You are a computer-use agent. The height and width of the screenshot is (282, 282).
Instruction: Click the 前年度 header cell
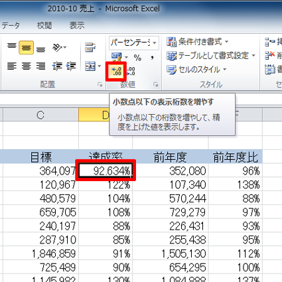(x=171, y=157)
